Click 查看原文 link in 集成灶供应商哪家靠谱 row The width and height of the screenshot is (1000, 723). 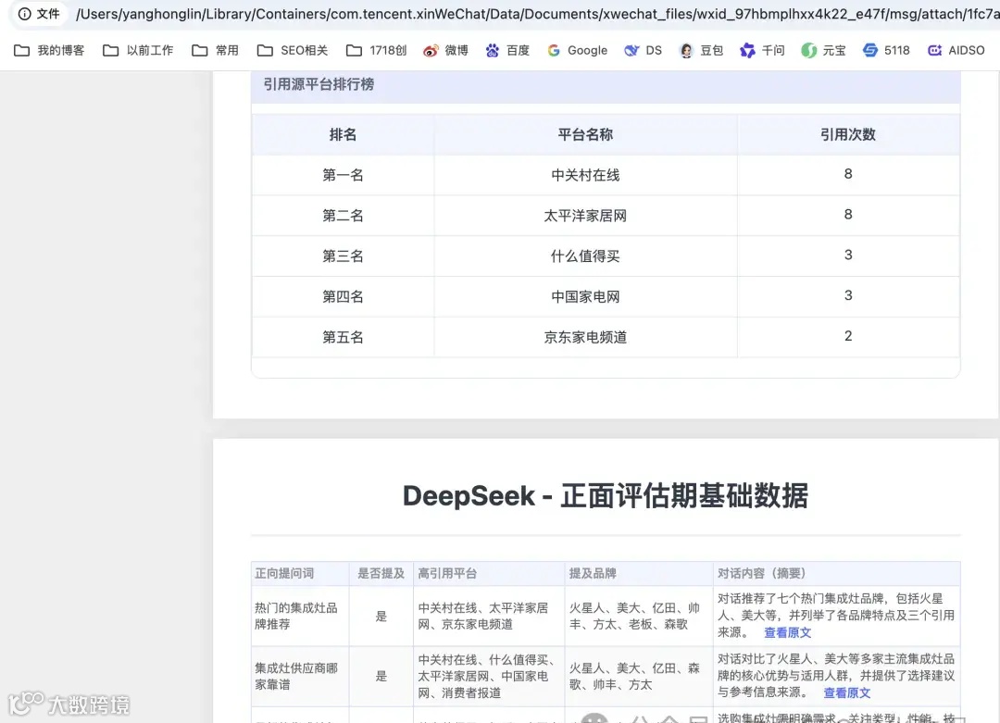[x=847, y=692]
